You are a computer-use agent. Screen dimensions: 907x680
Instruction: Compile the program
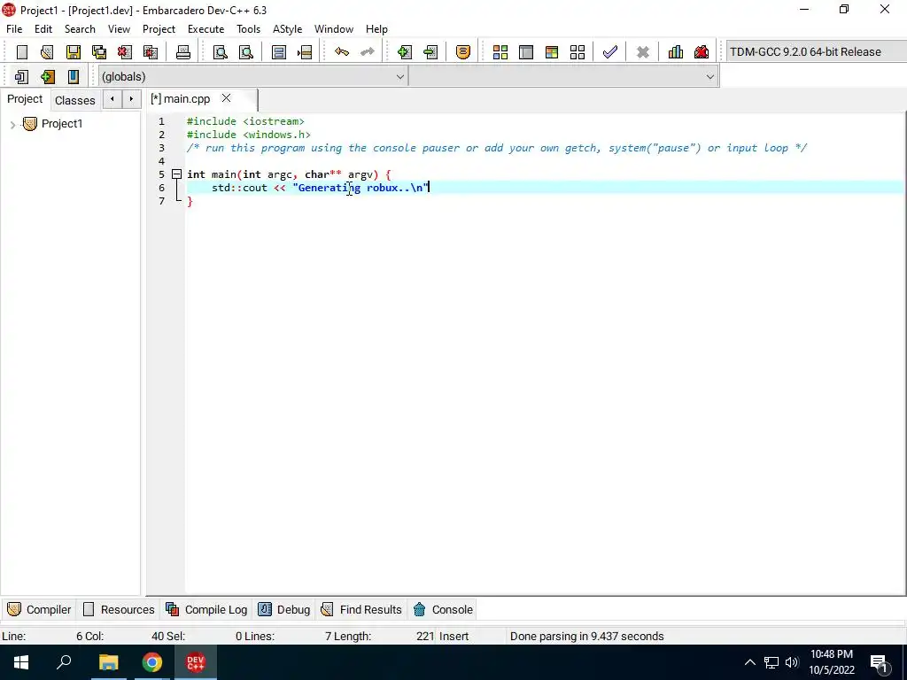(x=500, y=52)
